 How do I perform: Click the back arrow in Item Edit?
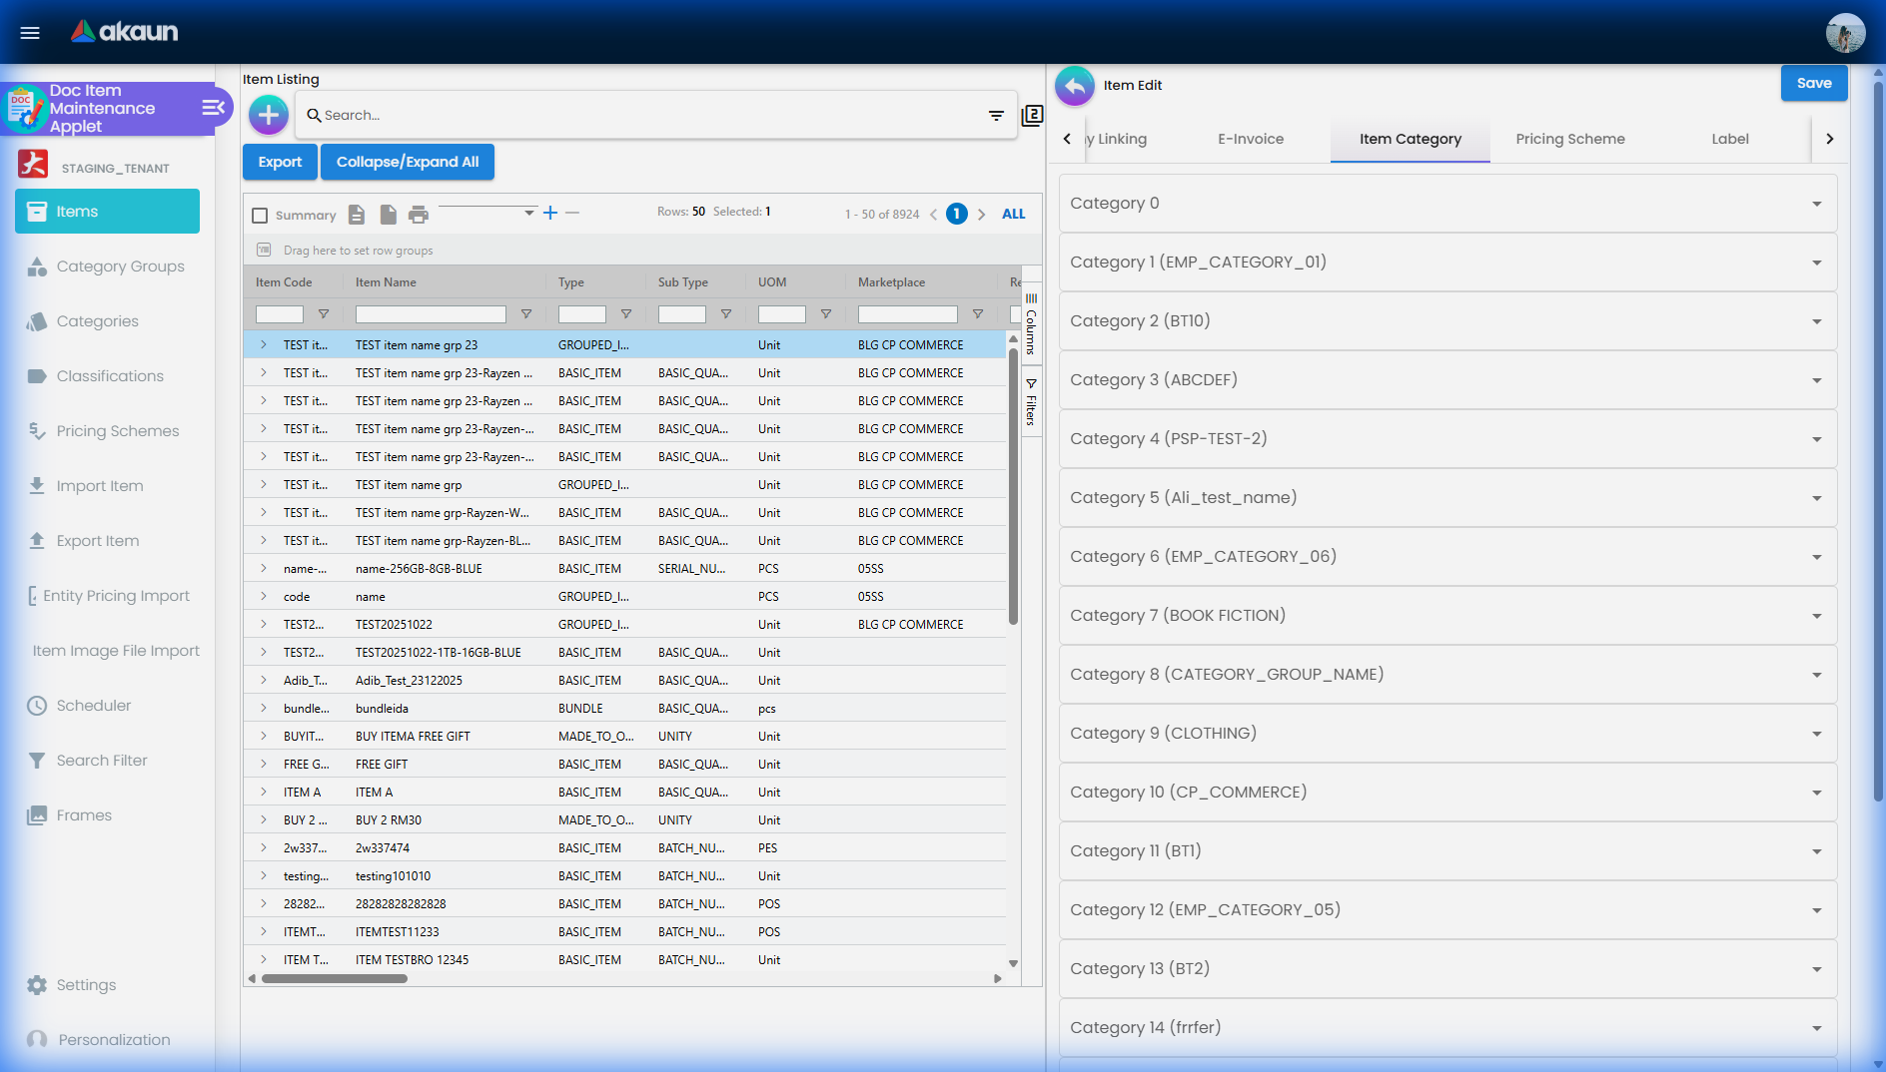click(x=1075, y=86)
